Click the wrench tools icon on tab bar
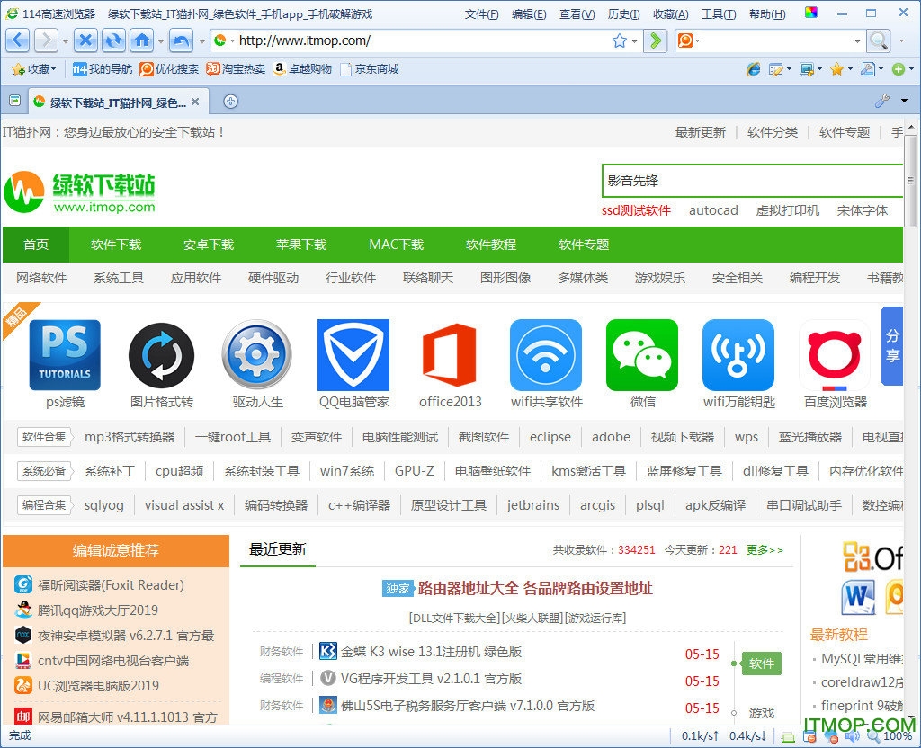This screenshot has height=748, width=921. click(x=881, y=101)
